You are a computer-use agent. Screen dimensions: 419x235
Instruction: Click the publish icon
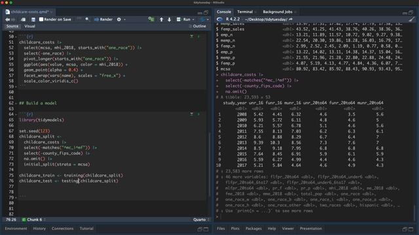[202, 20]
